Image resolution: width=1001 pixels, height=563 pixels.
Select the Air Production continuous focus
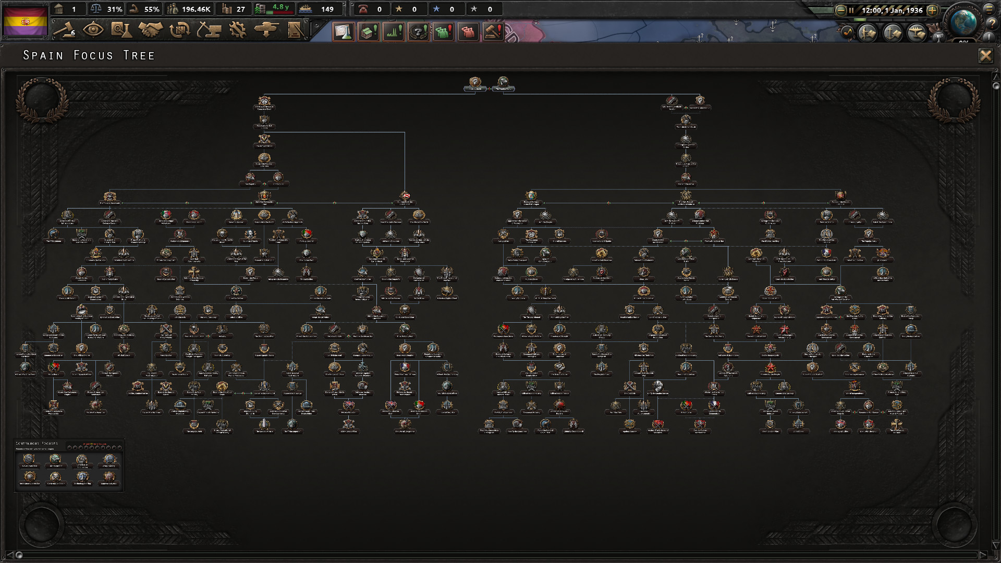point(56,462)
